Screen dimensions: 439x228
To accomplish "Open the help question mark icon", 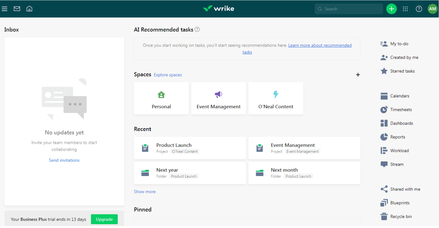I will click(419, 9).
